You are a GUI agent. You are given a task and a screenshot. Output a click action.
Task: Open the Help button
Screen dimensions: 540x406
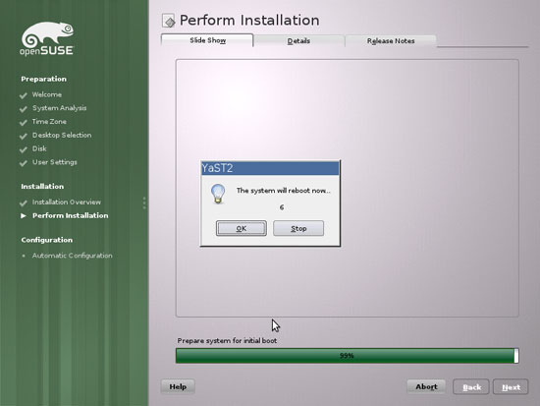(178, 386)
